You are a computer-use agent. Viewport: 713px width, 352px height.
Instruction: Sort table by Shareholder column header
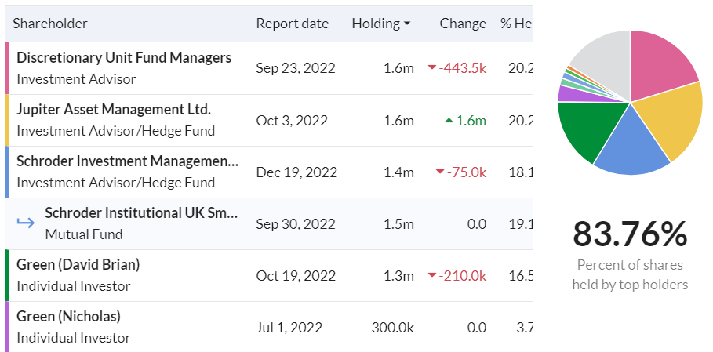[x=50, y=24]
